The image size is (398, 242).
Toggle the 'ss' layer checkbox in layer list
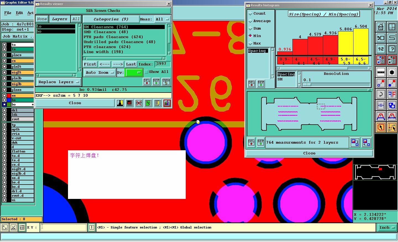point(4,96)
